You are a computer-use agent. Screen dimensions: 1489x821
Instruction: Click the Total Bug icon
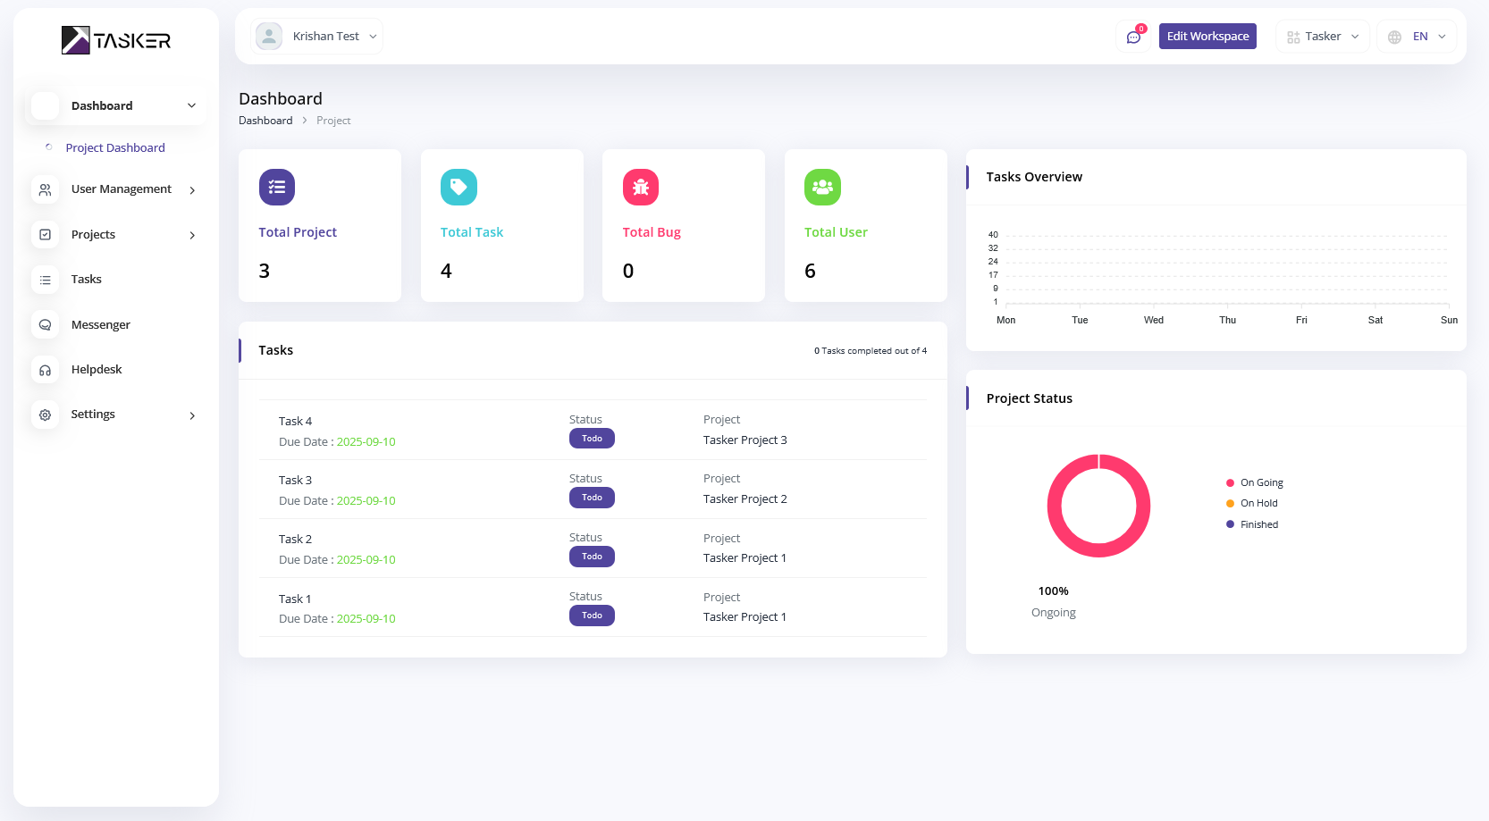pos(641,187)
